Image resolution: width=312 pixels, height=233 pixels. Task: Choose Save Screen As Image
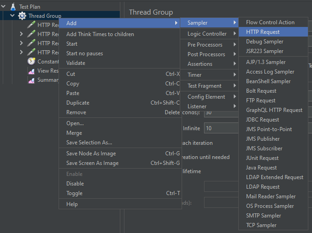(120, 163)
